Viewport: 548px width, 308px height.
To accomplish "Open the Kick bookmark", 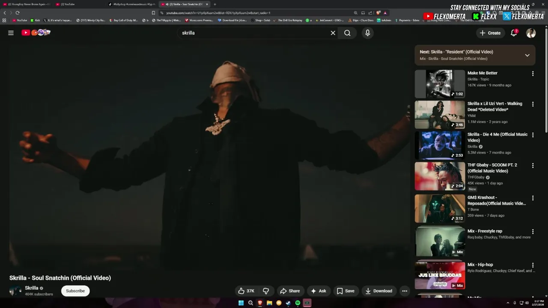I will (x=35, y=20).
